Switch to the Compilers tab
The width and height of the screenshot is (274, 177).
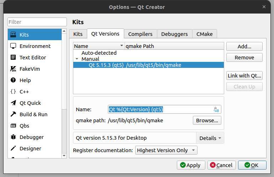pos(140,34)
